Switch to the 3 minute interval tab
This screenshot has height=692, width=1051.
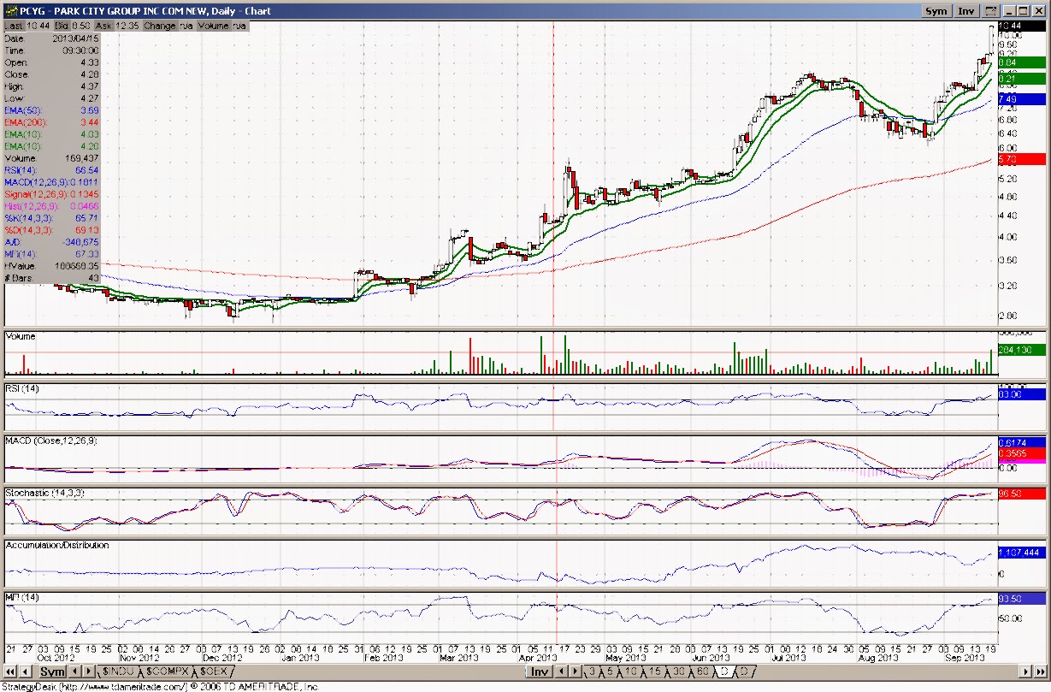pos(592,671)
